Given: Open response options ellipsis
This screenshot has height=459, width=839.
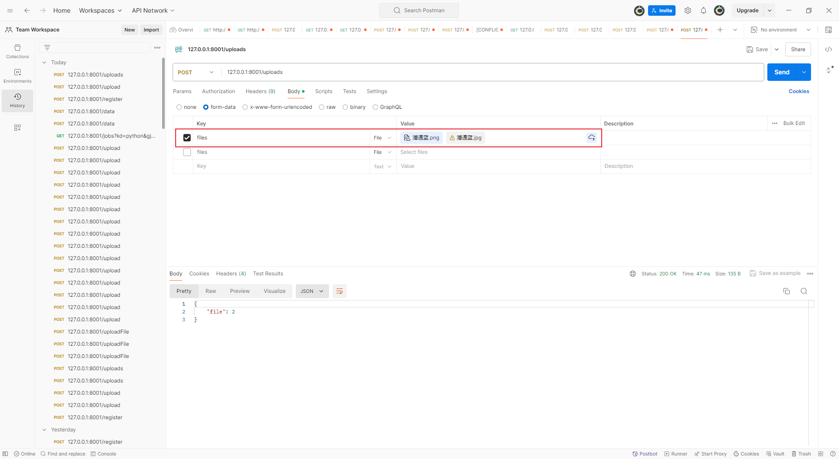Looking at the screenshot, I should (x=810, y=274).
